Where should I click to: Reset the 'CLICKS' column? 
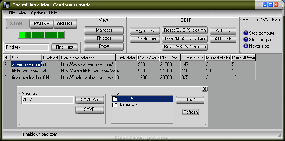(x=185, y=30)
